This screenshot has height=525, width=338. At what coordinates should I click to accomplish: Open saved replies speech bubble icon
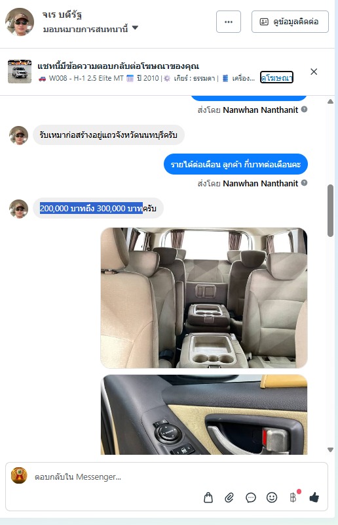[x=251, y=498]
